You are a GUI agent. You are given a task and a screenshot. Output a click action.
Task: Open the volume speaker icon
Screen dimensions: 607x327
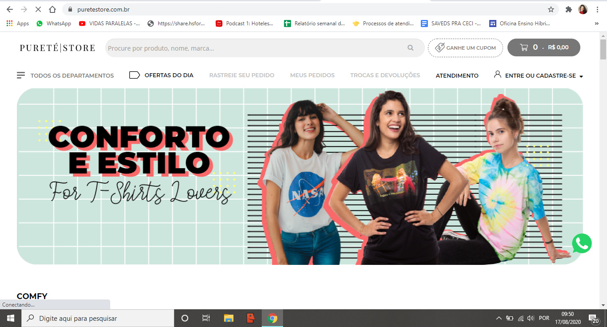[531, 318]
